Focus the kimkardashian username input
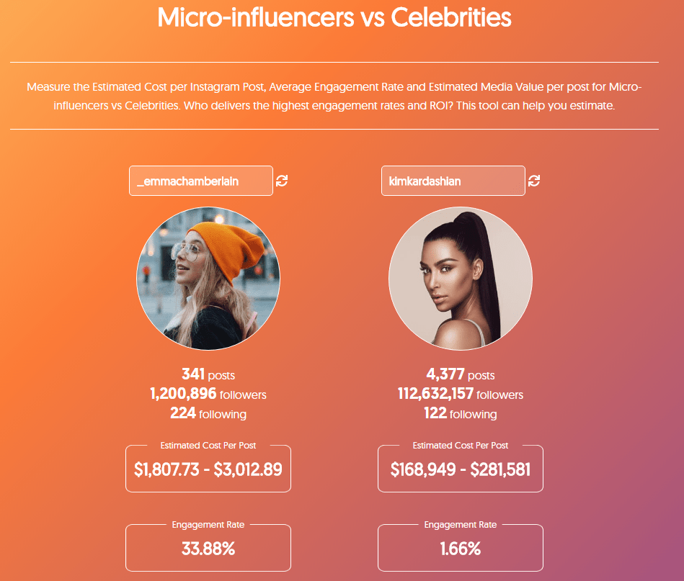The width and height of the screenshot is (684, 581). [x=453, y=181]
